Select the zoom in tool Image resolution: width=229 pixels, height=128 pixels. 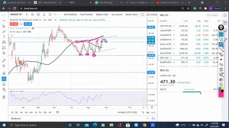point(4,66)
